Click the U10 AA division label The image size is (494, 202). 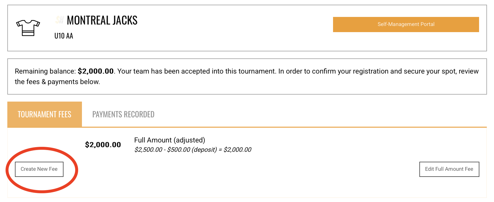click(64, 36)
